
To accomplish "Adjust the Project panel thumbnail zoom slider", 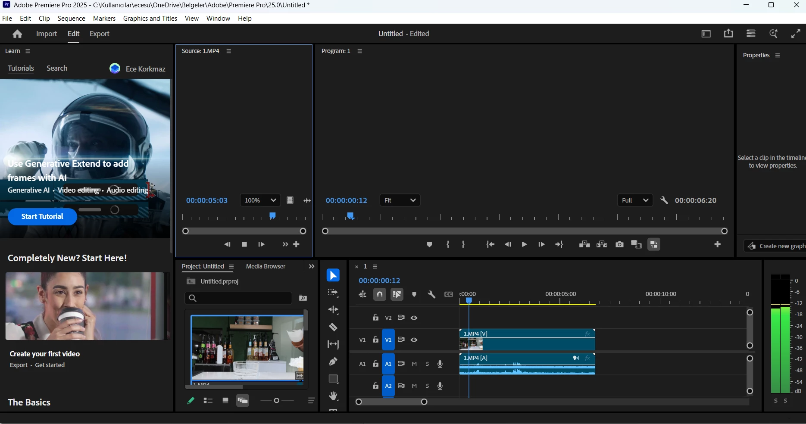I will pos(277,401).
